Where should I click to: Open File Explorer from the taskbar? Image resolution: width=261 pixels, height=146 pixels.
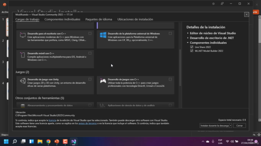pyautogui.click(x=40, y=142)
